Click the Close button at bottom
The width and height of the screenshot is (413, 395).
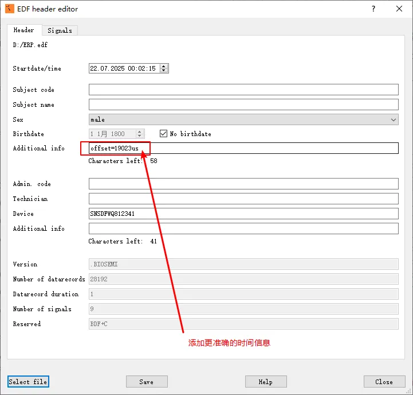[384, 382]
